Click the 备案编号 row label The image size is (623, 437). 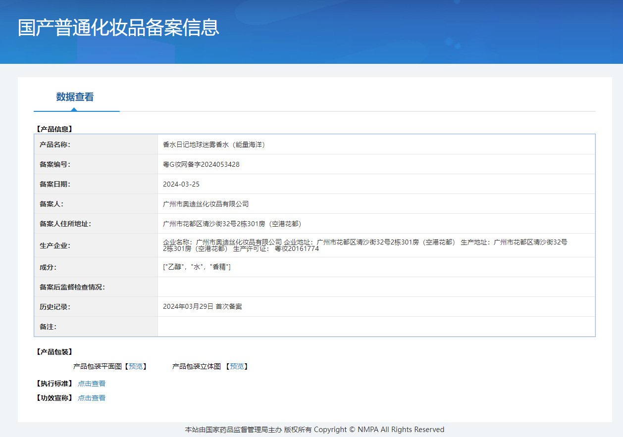pyautogui.click(x=55, y=164)
